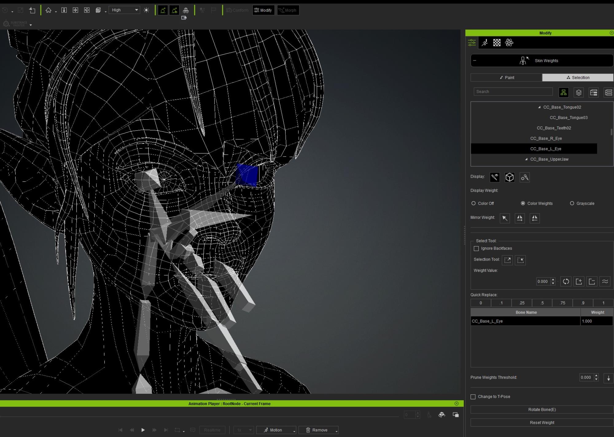
Task: Select the Color Off radio button
Action: pyautogui.click(x=473, y=203)
